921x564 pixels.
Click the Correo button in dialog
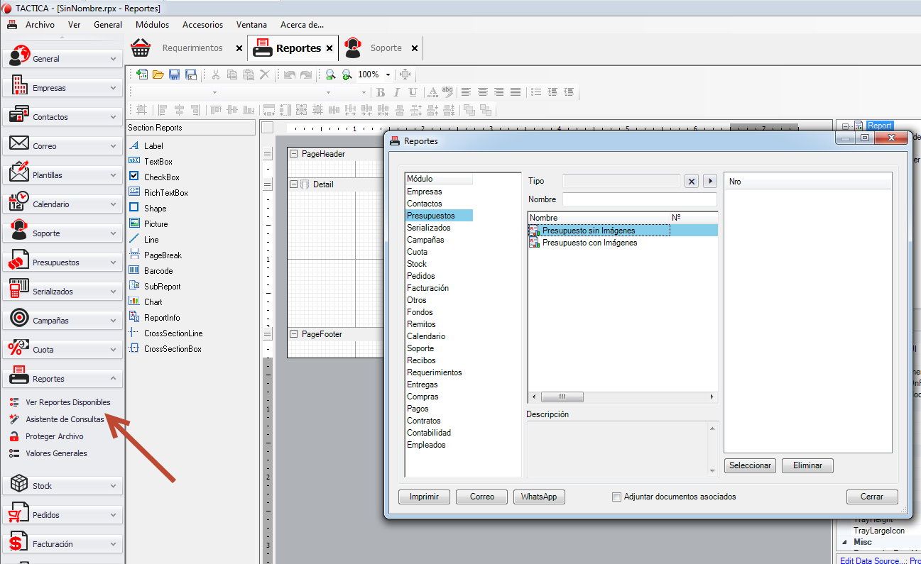pyautogui.click(x=481, y=497)
